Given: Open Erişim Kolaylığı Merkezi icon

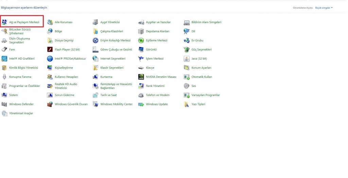Looking at the screenshot, I should 95,40.
